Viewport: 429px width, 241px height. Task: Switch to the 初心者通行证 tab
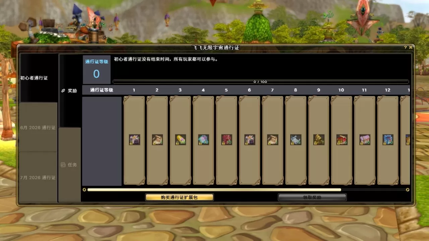point(39,78)
